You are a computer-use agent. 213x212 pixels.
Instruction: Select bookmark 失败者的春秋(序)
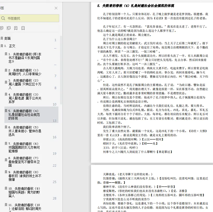25,58
